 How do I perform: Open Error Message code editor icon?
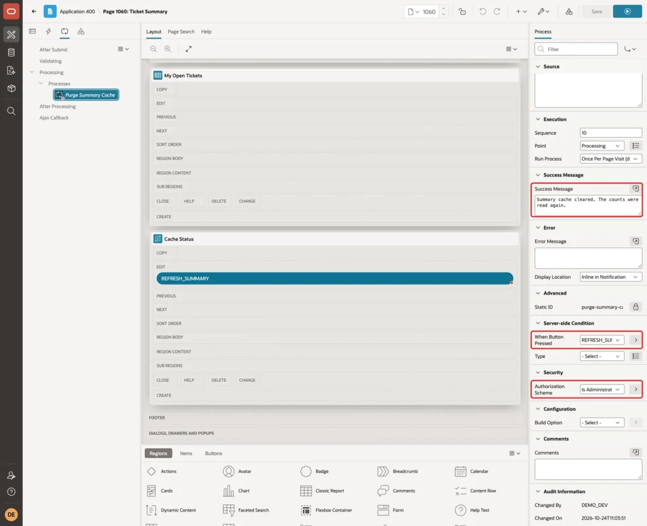coord(636,241)
